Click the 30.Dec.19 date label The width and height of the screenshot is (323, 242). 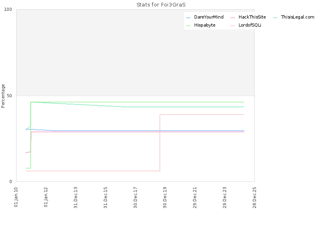pyautogui.click(x=165, y=198)
